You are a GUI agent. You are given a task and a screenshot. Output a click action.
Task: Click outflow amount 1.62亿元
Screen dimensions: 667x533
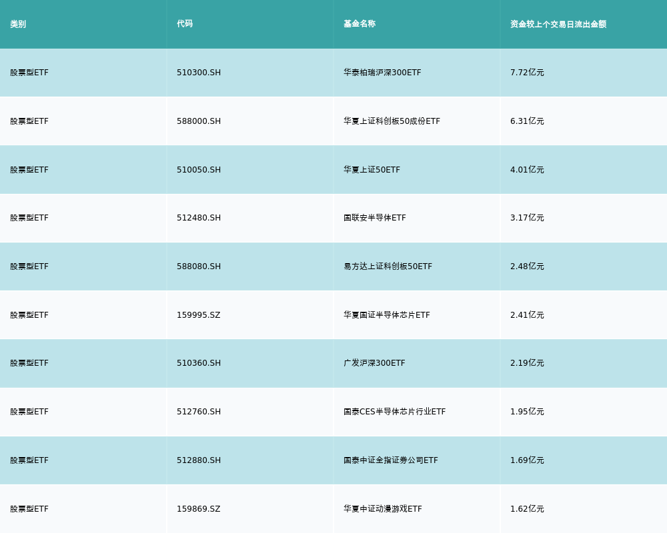(527, 509)
